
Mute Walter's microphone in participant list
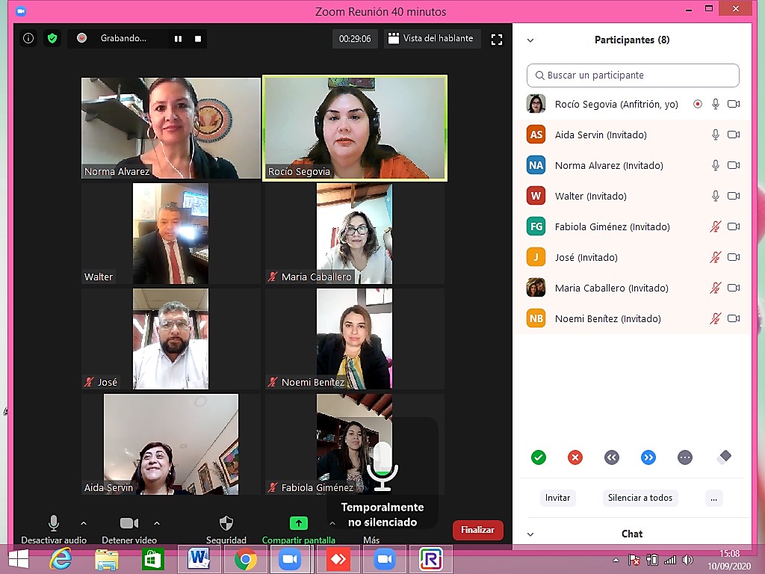[715, 196]
